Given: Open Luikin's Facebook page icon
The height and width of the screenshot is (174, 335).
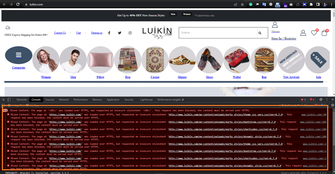Looking at the screenshot, I should [109, 33].
